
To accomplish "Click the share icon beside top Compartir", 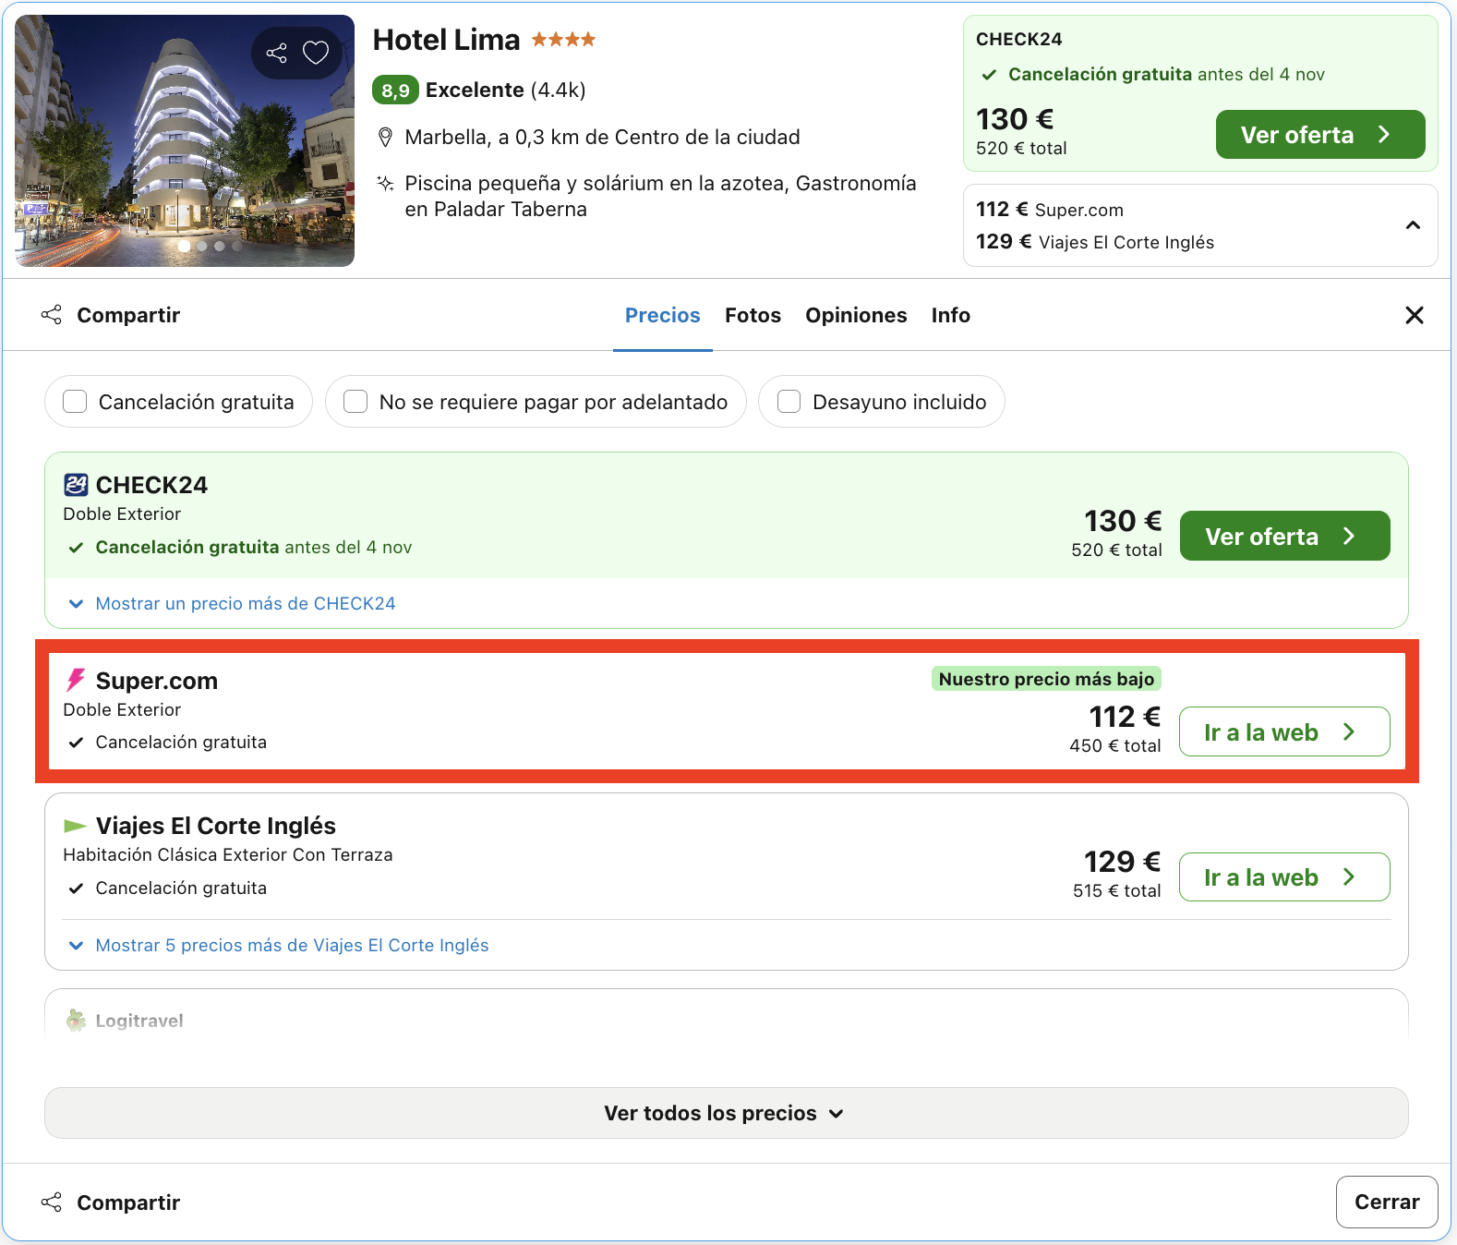I will point(52,315).
